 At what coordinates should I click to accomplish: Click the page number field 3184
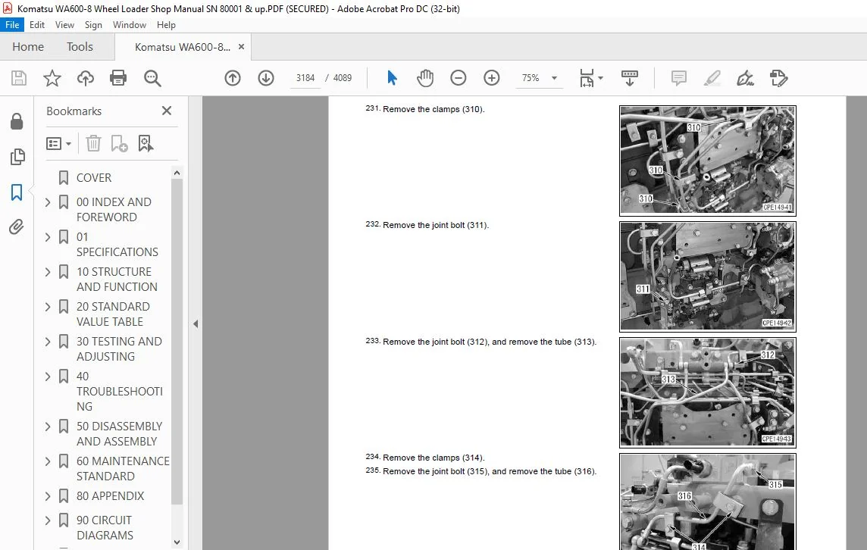[305, 78]
